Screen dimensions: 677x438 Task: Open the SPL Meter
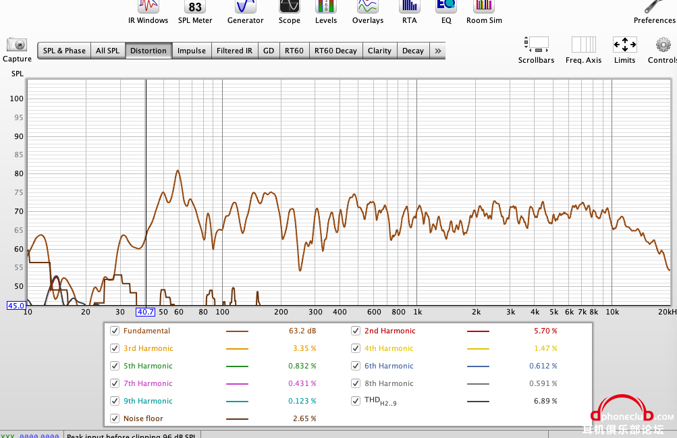pos(195,12)
